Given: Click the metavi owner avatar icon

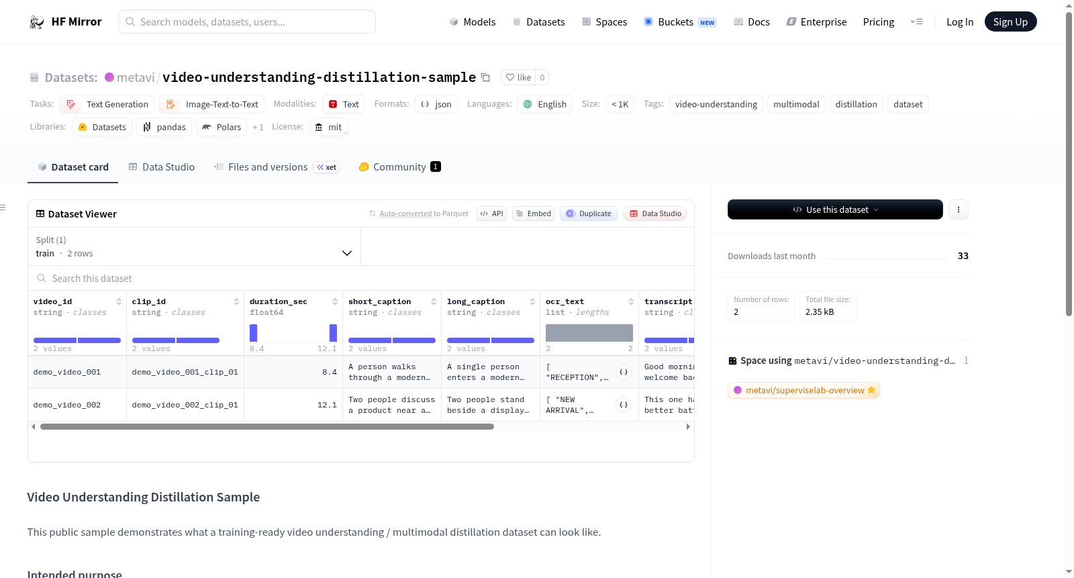Looking at the screenshot, I should pos(109,77).
